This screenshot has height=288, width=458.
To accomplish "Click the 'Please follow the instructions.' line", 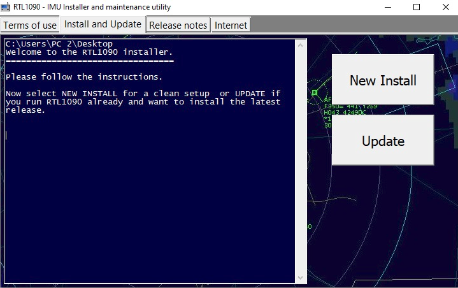I will point(84,77).
